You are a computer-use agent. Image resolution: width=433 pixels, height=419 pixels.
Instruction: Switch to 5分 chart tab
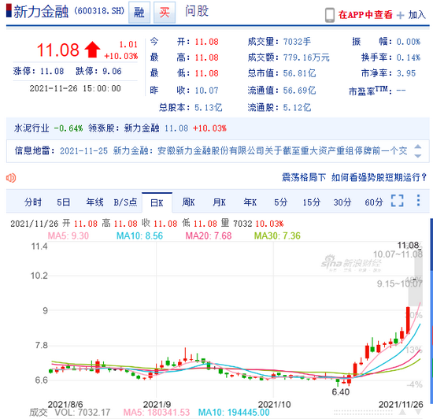(x=280, y=202)
